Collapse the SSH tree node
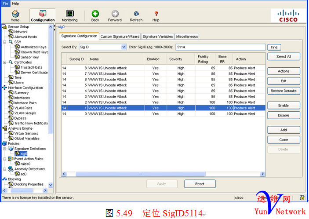The width and height of the screenshot is (309, 219). click(x=5, y=42)
